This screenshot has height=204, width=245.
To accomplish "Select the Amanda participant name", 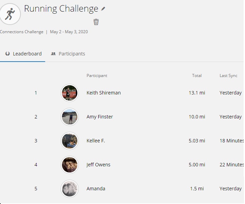I will tap(96, 189).
